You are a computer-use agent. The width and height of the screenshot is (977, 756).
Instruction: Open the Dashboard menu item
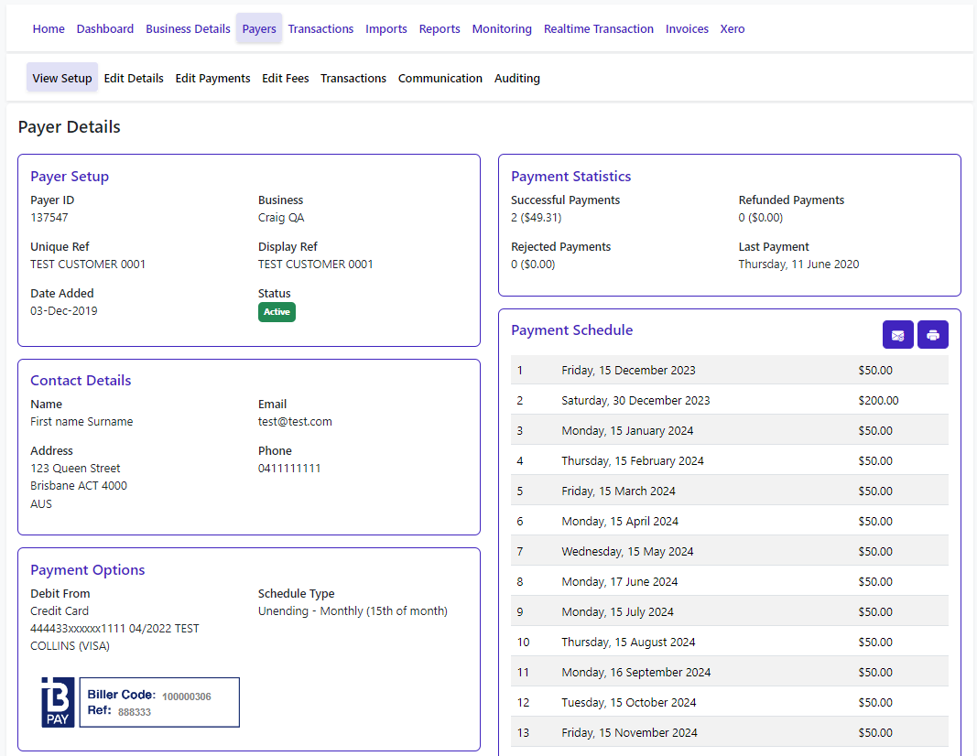(x=104, y=29)
